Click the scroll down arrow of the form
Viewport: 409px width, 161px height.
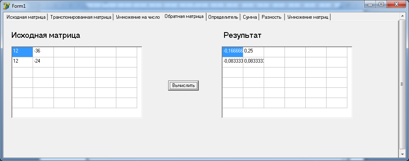402,154
